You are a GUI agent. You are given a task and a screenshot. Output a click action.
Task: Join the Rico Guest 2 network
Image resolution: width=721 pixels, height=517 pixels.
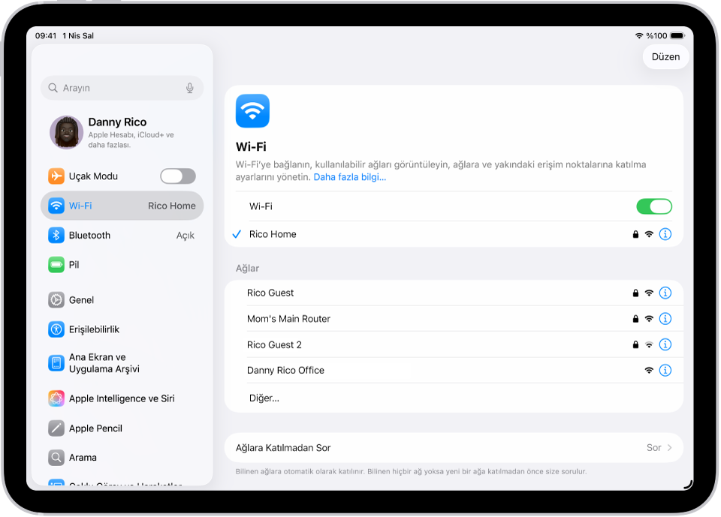pyautogui.click(x=454, y=344)
